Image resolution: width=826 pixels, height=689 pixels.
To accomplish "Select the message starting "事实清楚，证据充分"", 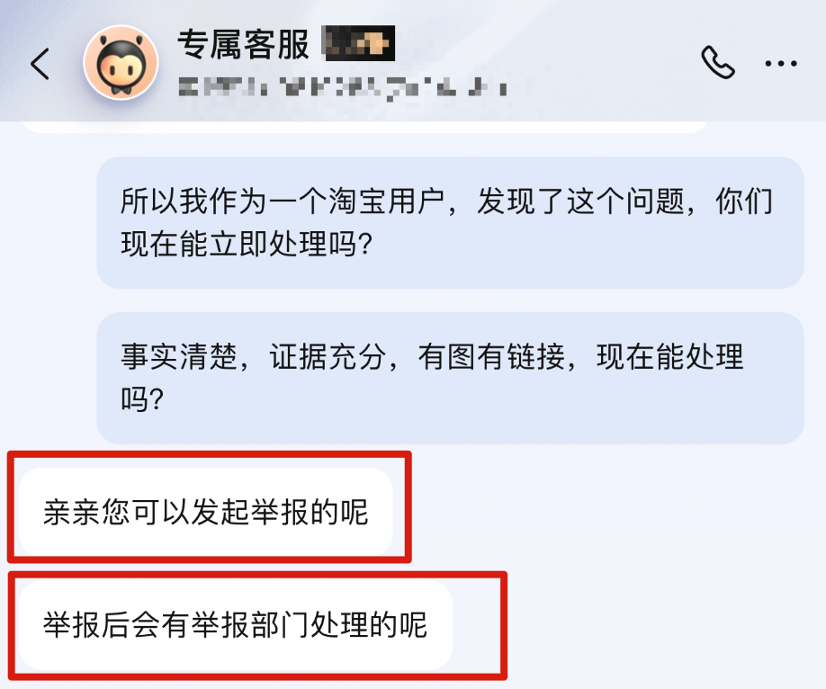I will [x=450, y=378].
